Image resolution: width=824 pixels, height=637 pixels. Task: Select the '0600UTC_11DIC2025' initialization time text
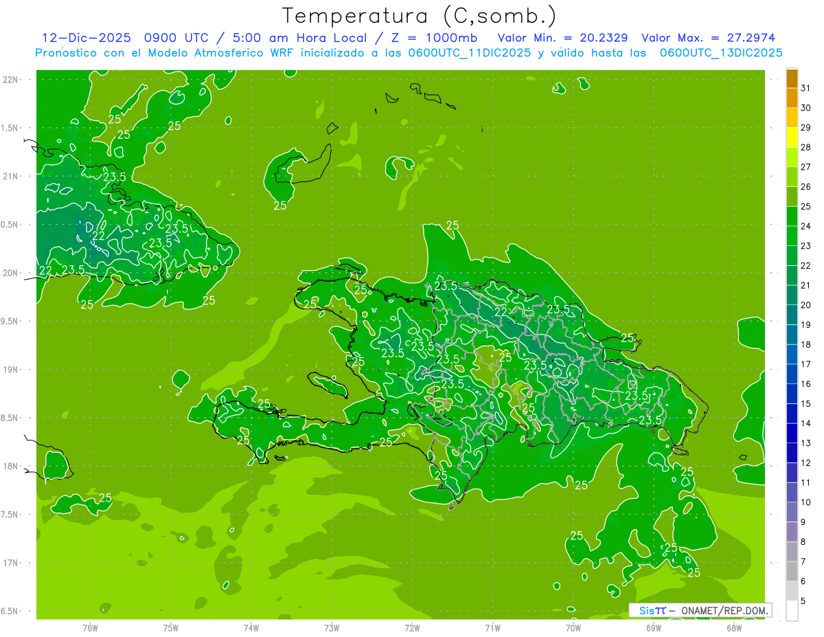(469, 54)
